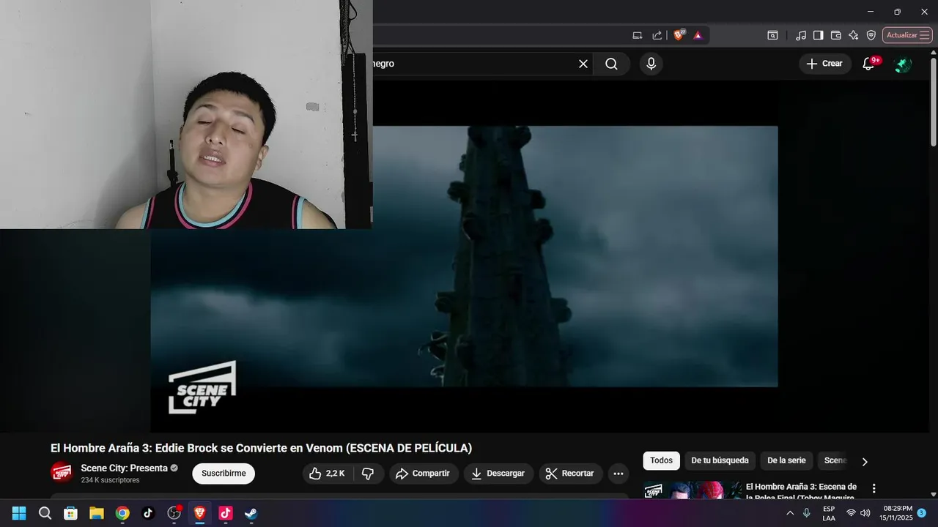The width and height of the screenshot is (938, 527).
Task: Select the De la serie chip
Action: (x=786, y=460)
